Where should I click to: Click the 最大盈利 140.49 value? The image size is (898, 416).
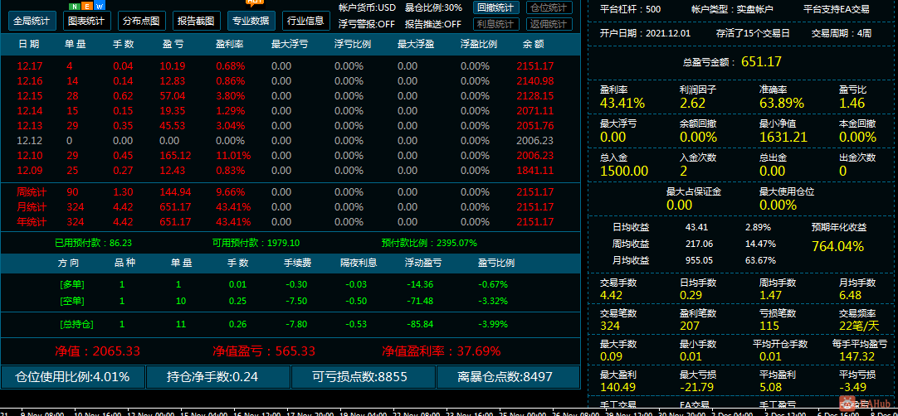[618, 387]
